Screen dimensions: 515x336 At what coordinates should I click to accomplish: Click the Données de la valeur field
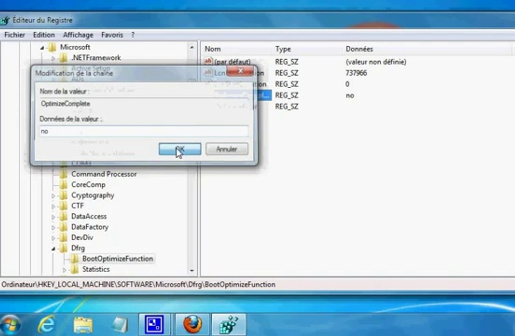(x=144, y=131)
